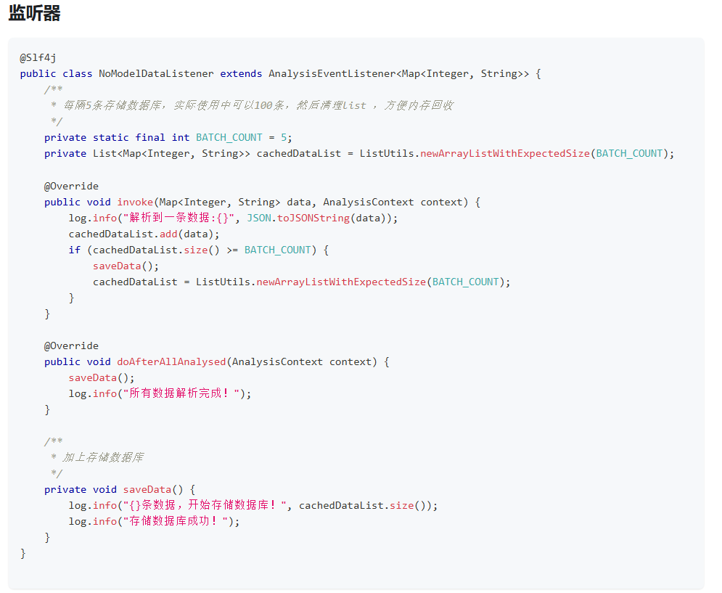Click log string 解析到一条数据:{}
Image resolution: width=722 pixels, height=593 pixels.
(179, 218)
